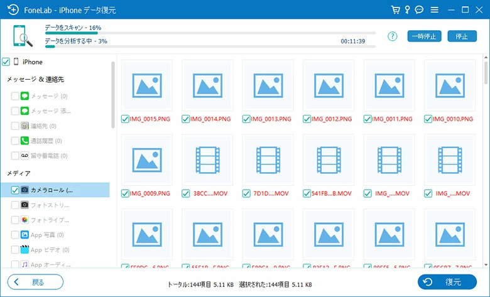The width and height of the screenshot is (490, 297).
Task: Uncheck the カメラロール checkbox
Action: tap(15, 190)
